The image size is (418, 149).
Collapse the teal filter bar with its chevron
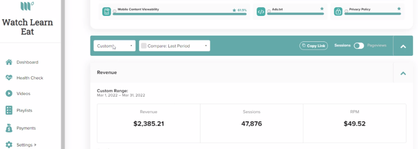(x=403, y=46)
